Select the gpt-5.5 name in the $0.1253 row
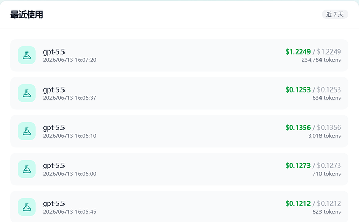 pos(54,90)
